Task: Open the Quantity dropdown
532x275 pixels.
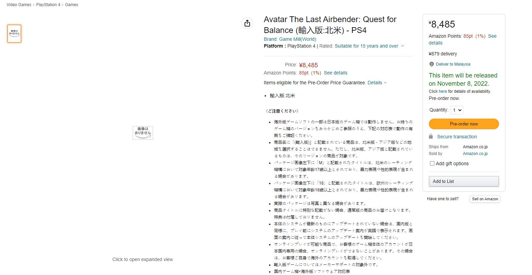Action: (x=456, y=110)
